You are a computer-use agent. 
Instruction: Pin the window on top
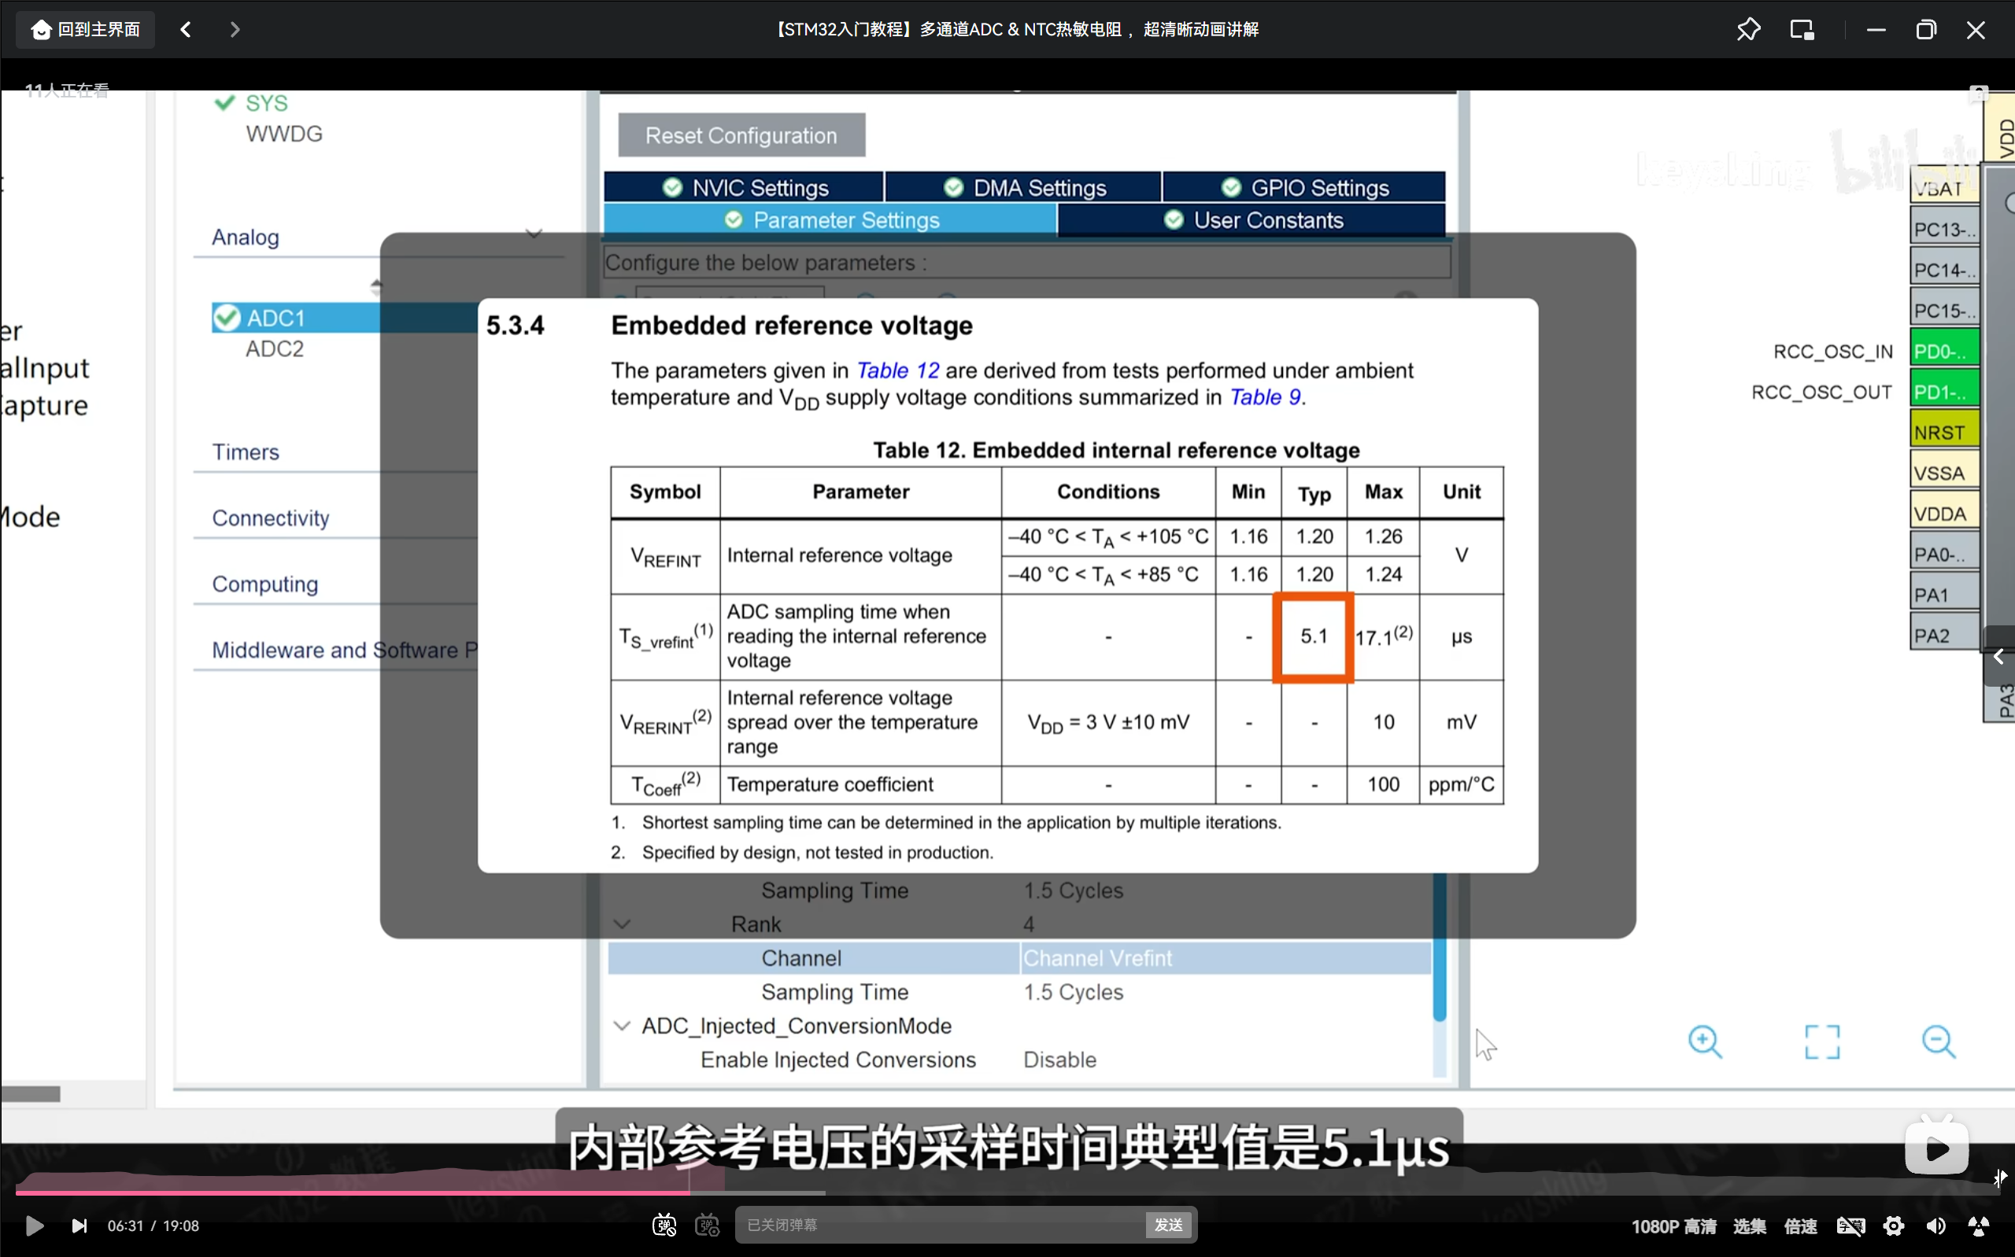(x=1748, y=30)
